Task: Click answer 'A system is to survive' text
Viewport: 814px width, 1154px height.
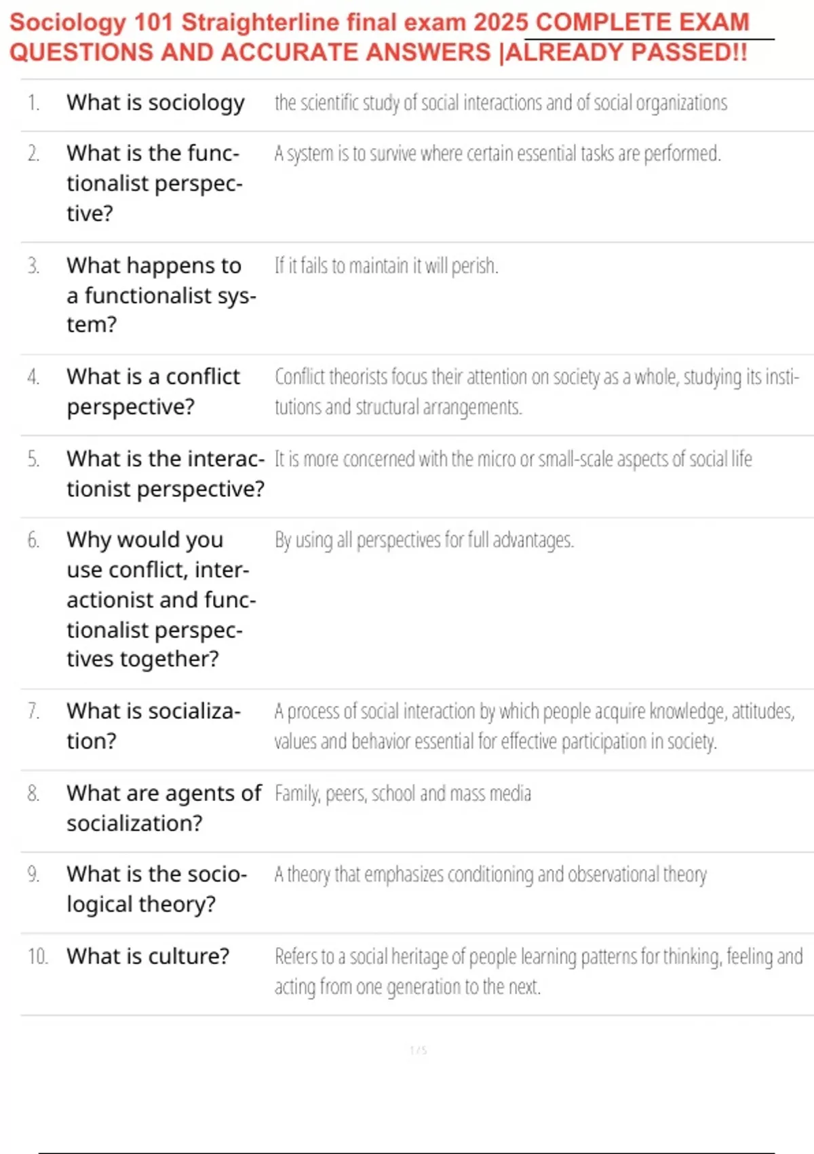Action: [497, 154]
